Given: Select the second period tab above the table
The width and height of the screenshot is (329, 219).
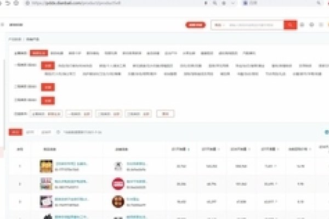Looking at the screenshot, I should (x=30, y=132).
